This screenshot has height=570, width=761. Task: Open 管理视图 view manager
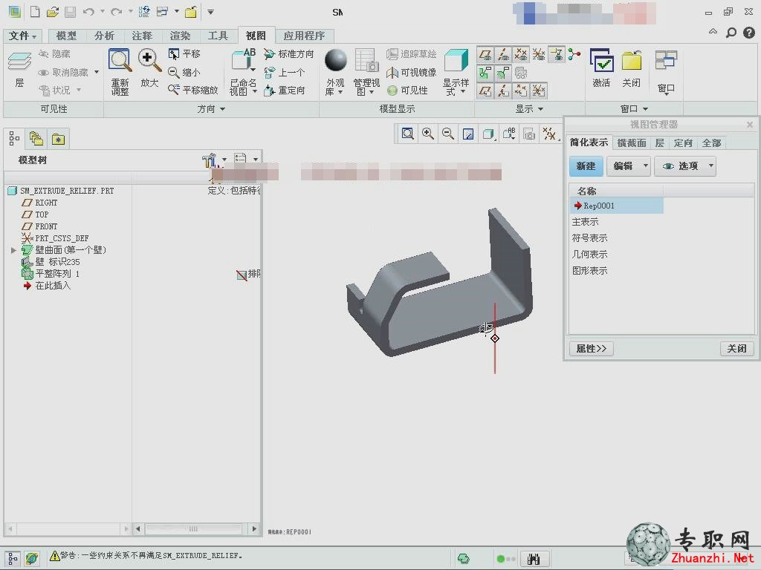[366, 72]
